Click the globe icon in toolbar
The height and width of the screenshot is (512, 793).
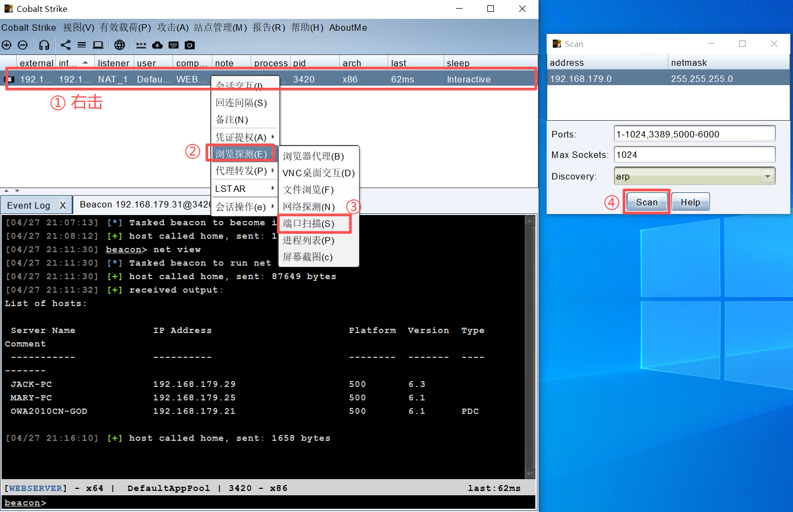120,45
